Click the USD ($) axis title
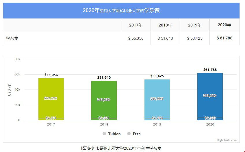The width and height of the screenshot is (245, 152). click(x=10, y=90)
